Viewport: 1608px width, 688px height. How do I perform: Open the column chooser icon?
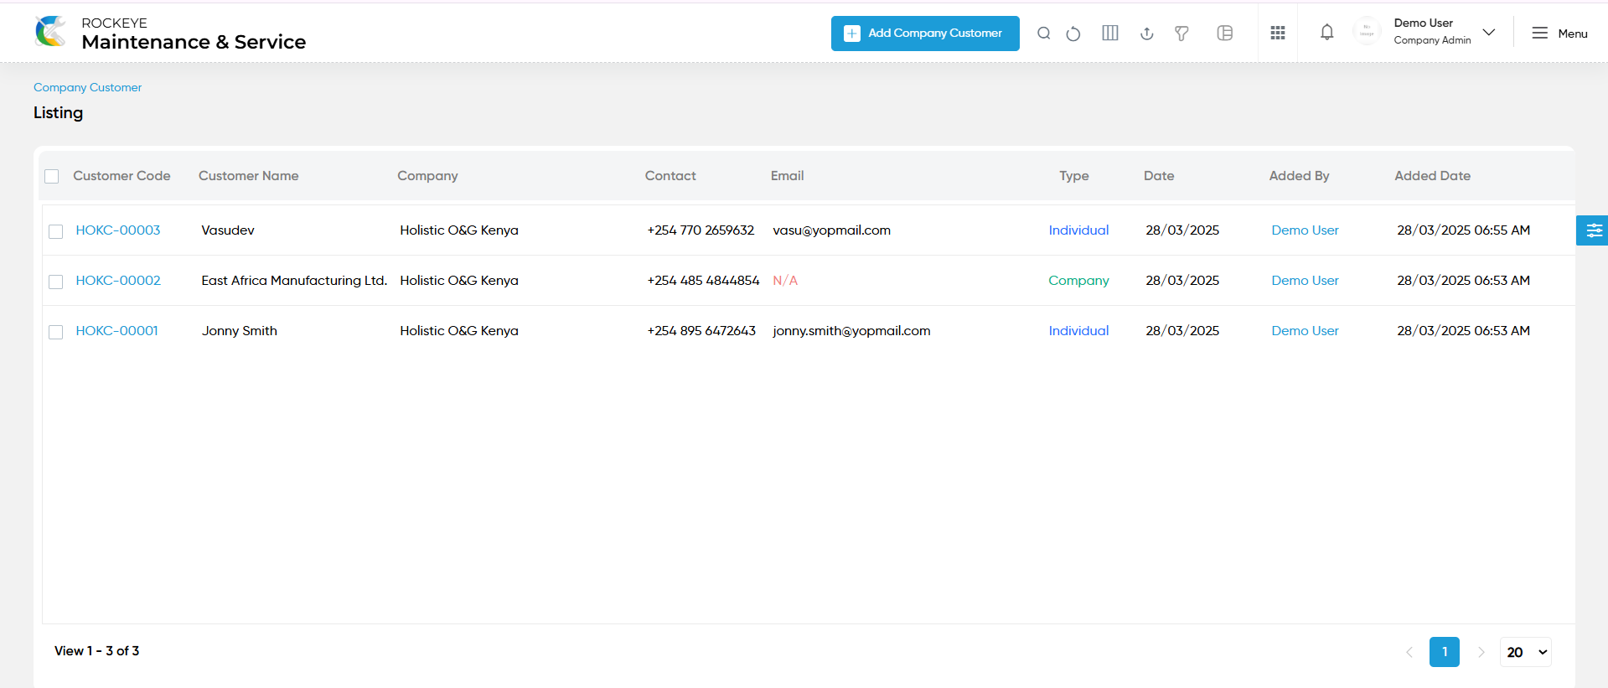coord(1110,34)
